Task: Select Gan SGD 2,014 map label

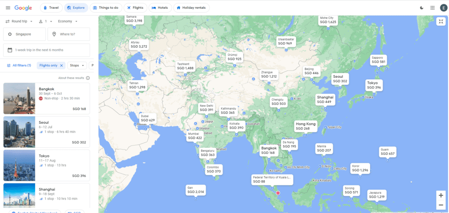Action: click(x=196, y=190)
